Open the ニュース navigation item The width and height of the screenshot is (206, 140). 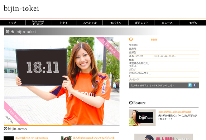(x=167, y=23)
